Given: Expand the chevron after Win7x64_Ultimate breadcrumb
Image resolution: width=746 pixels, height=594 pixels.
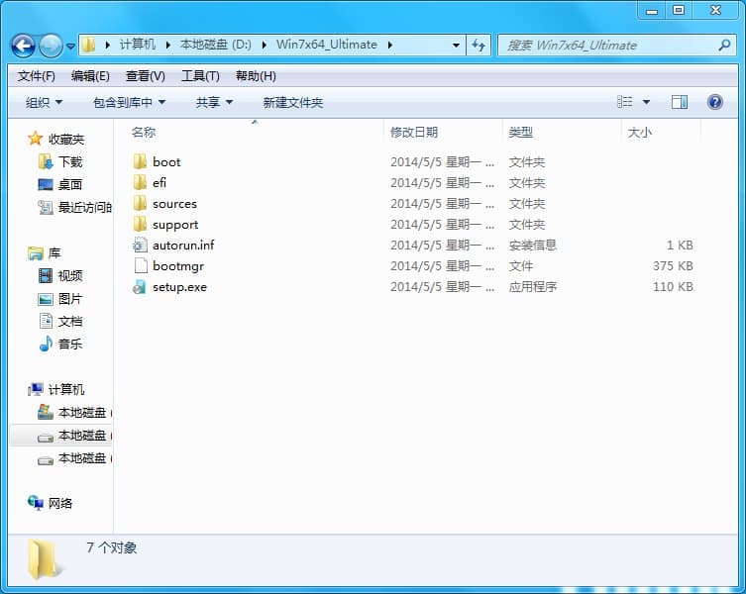Looking at the screenshot, I should [x=390, y=46].
